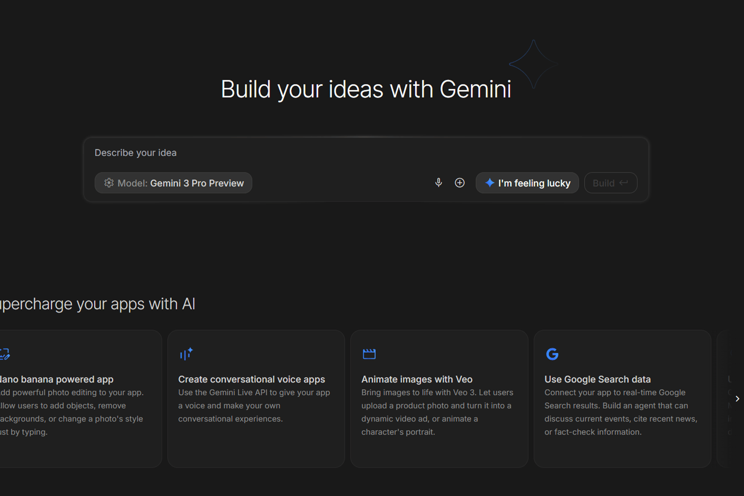Click the Bring images to life description
This screenshot has width=744, height=496.
point(437,412)
